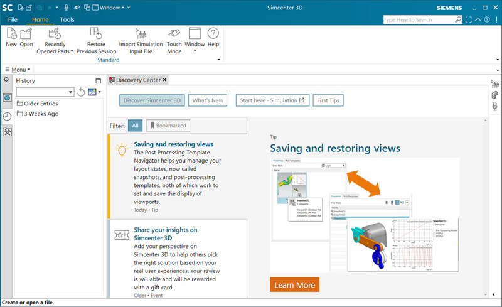Open quick access toolbar customize arrow
Viewport: 502px width, 307px height.
click(x=129, y=8)
